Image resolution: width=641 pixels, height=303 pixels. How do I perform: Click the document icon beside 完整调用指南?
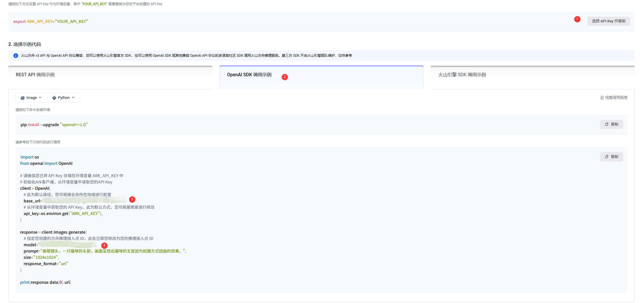(x=602, y=98)
